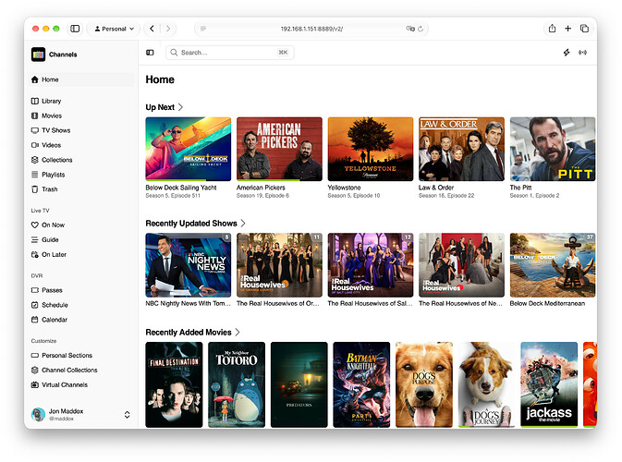Click the broadcast signal icon
Viewport: 622px width, 462px height.
(x=582, y=53)
